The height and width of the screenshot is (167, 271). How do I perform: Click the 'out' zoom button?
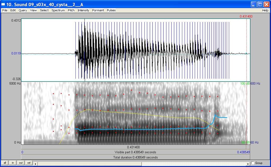(x=21, y=163)
